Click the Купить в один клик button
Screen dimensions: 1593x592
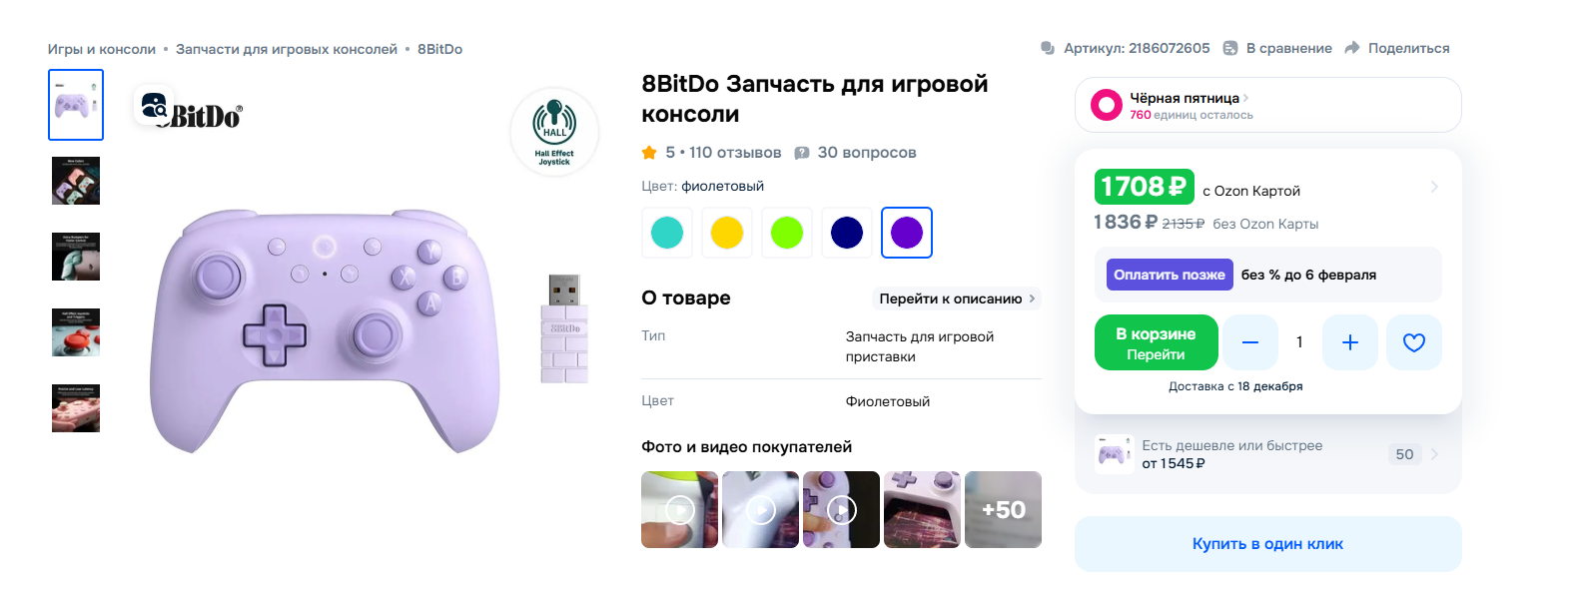(x=1267, y=544)
